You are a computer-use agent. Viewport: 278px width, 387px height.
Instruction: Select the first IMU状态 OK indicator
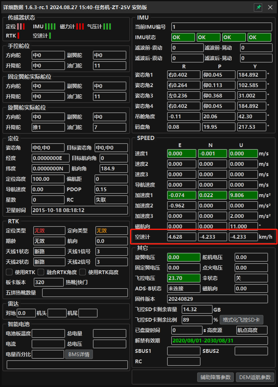183,37
